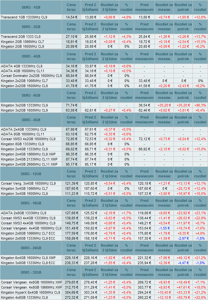The height and width of the screenshot is (300, 208).
Task: Select ADATA 4GB 1600MHz CL11 product name
Action: (22, 71)
